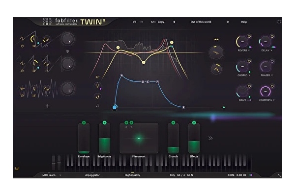Toggle the DELAY effect power button

[x=272, y=36]
